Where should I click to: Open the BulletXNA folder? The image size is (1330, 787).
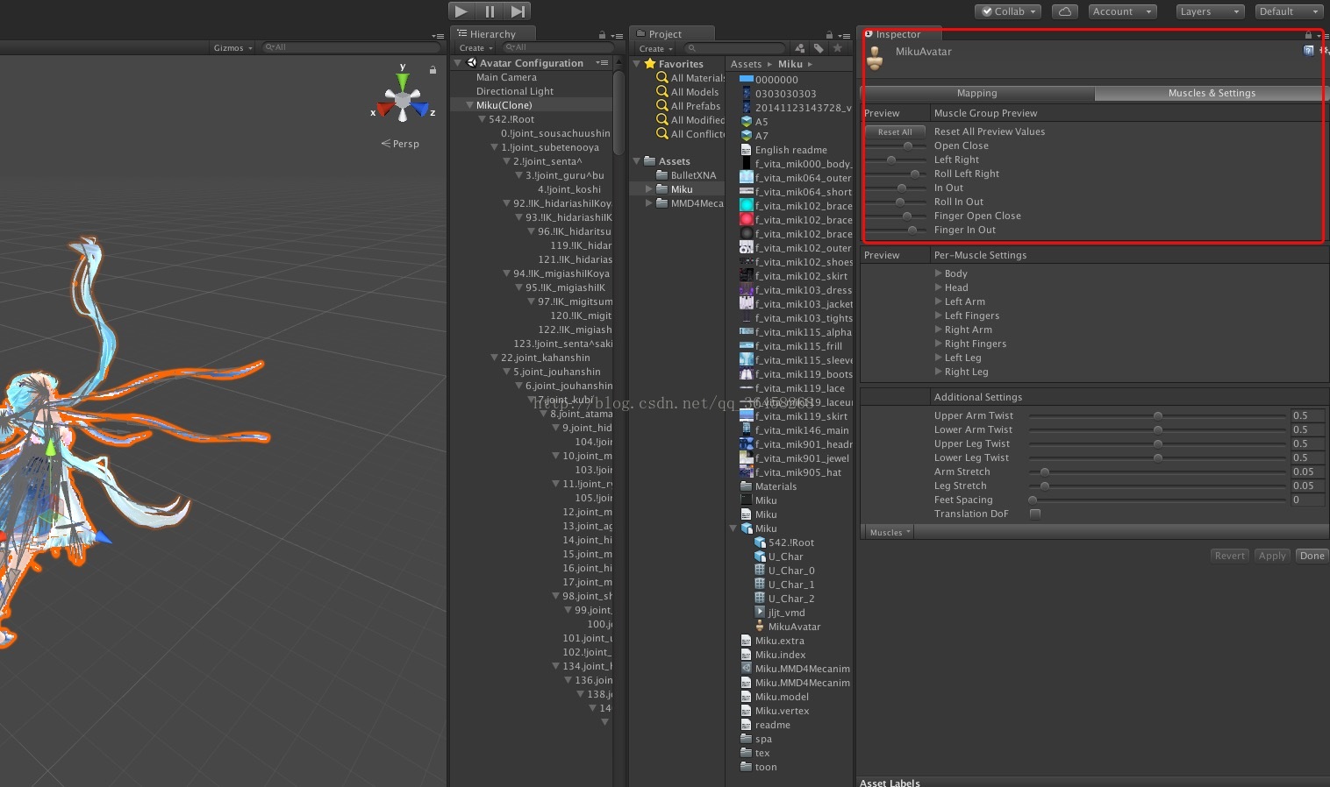[x=686, y=175]
